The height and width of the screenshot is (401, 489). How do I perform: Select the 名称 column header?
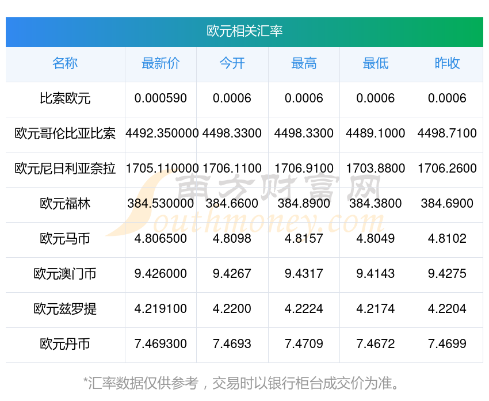(x=65, y=63)
